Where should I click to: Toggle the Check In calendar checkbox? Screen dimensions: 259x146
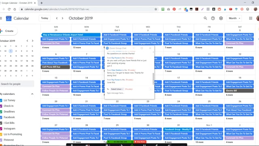click(x=1, y=106)
